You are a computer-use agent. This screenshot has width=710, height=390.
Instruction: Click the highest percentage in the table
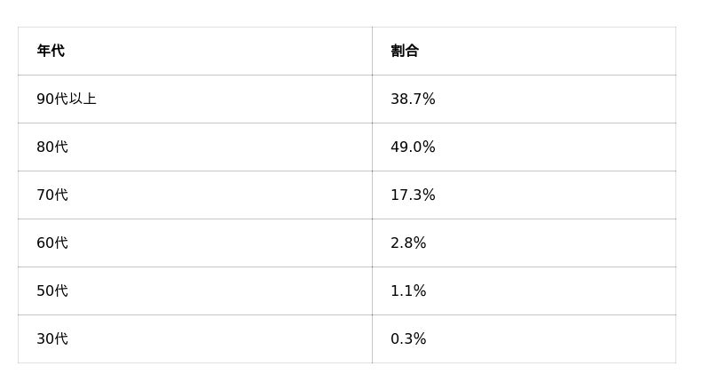[x=413, y=147]
